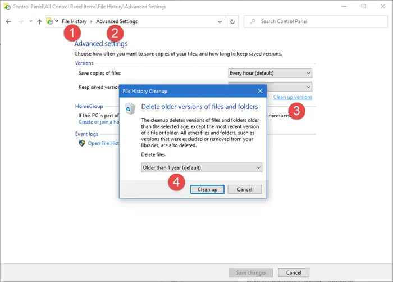Image resolution: width=393 pixels, height=282 pixels.
Task: Open File History event logs link
Action: [x=103, y=143]
